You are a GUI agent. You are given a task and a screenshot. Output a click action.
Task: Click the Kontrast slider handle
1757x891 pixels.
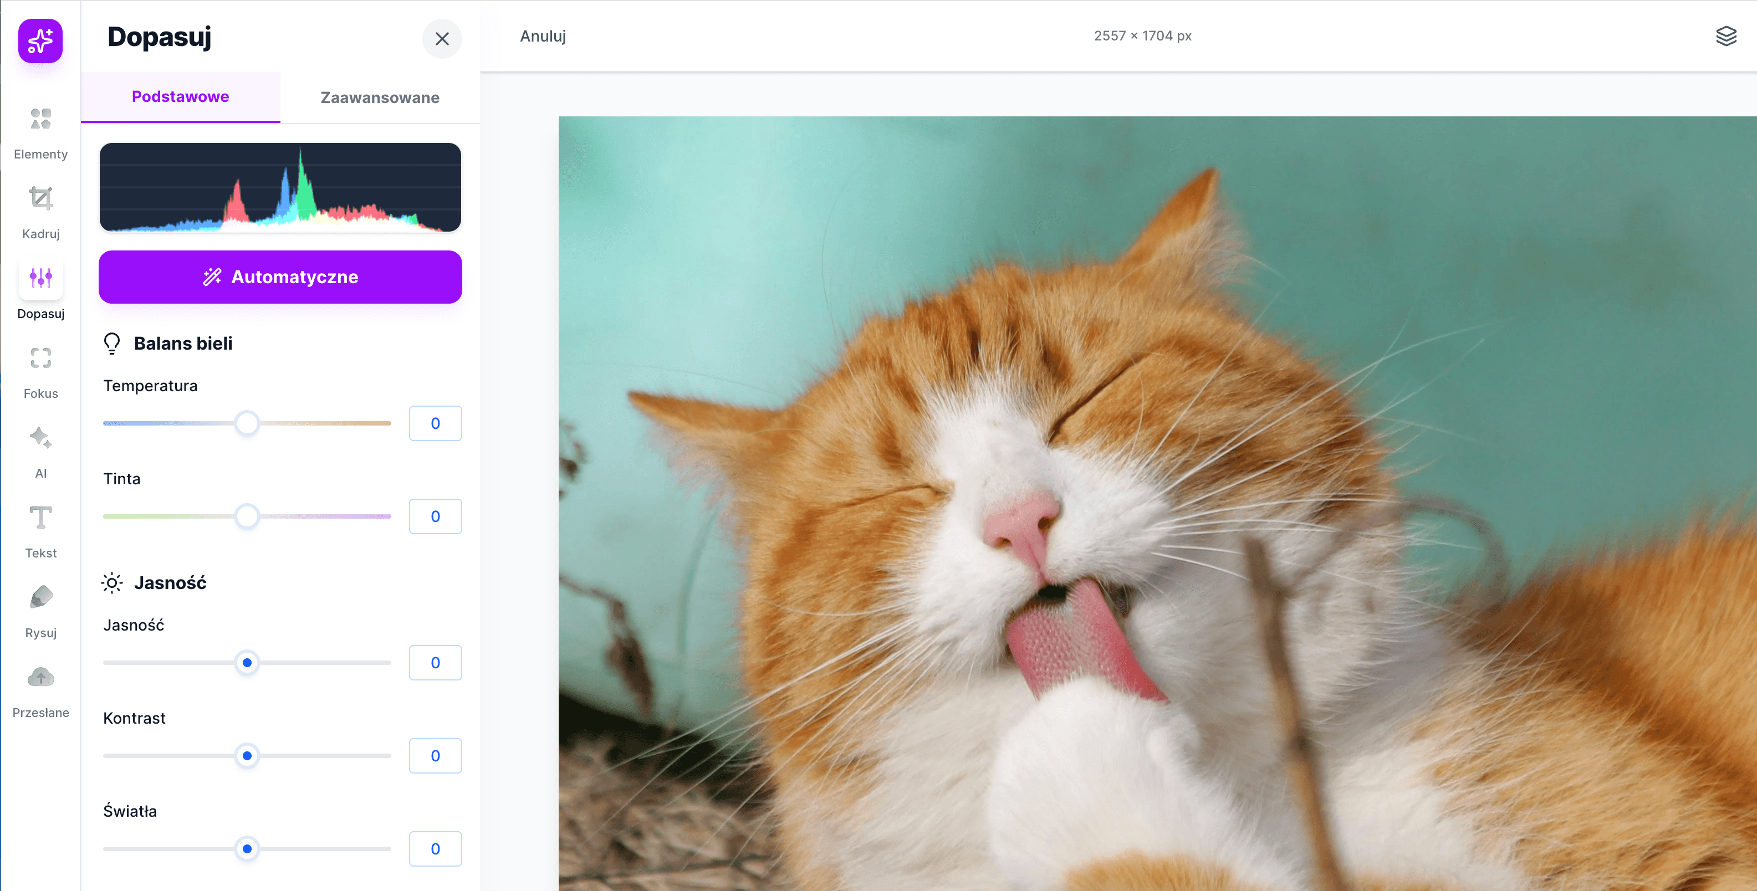coord(247,756)
